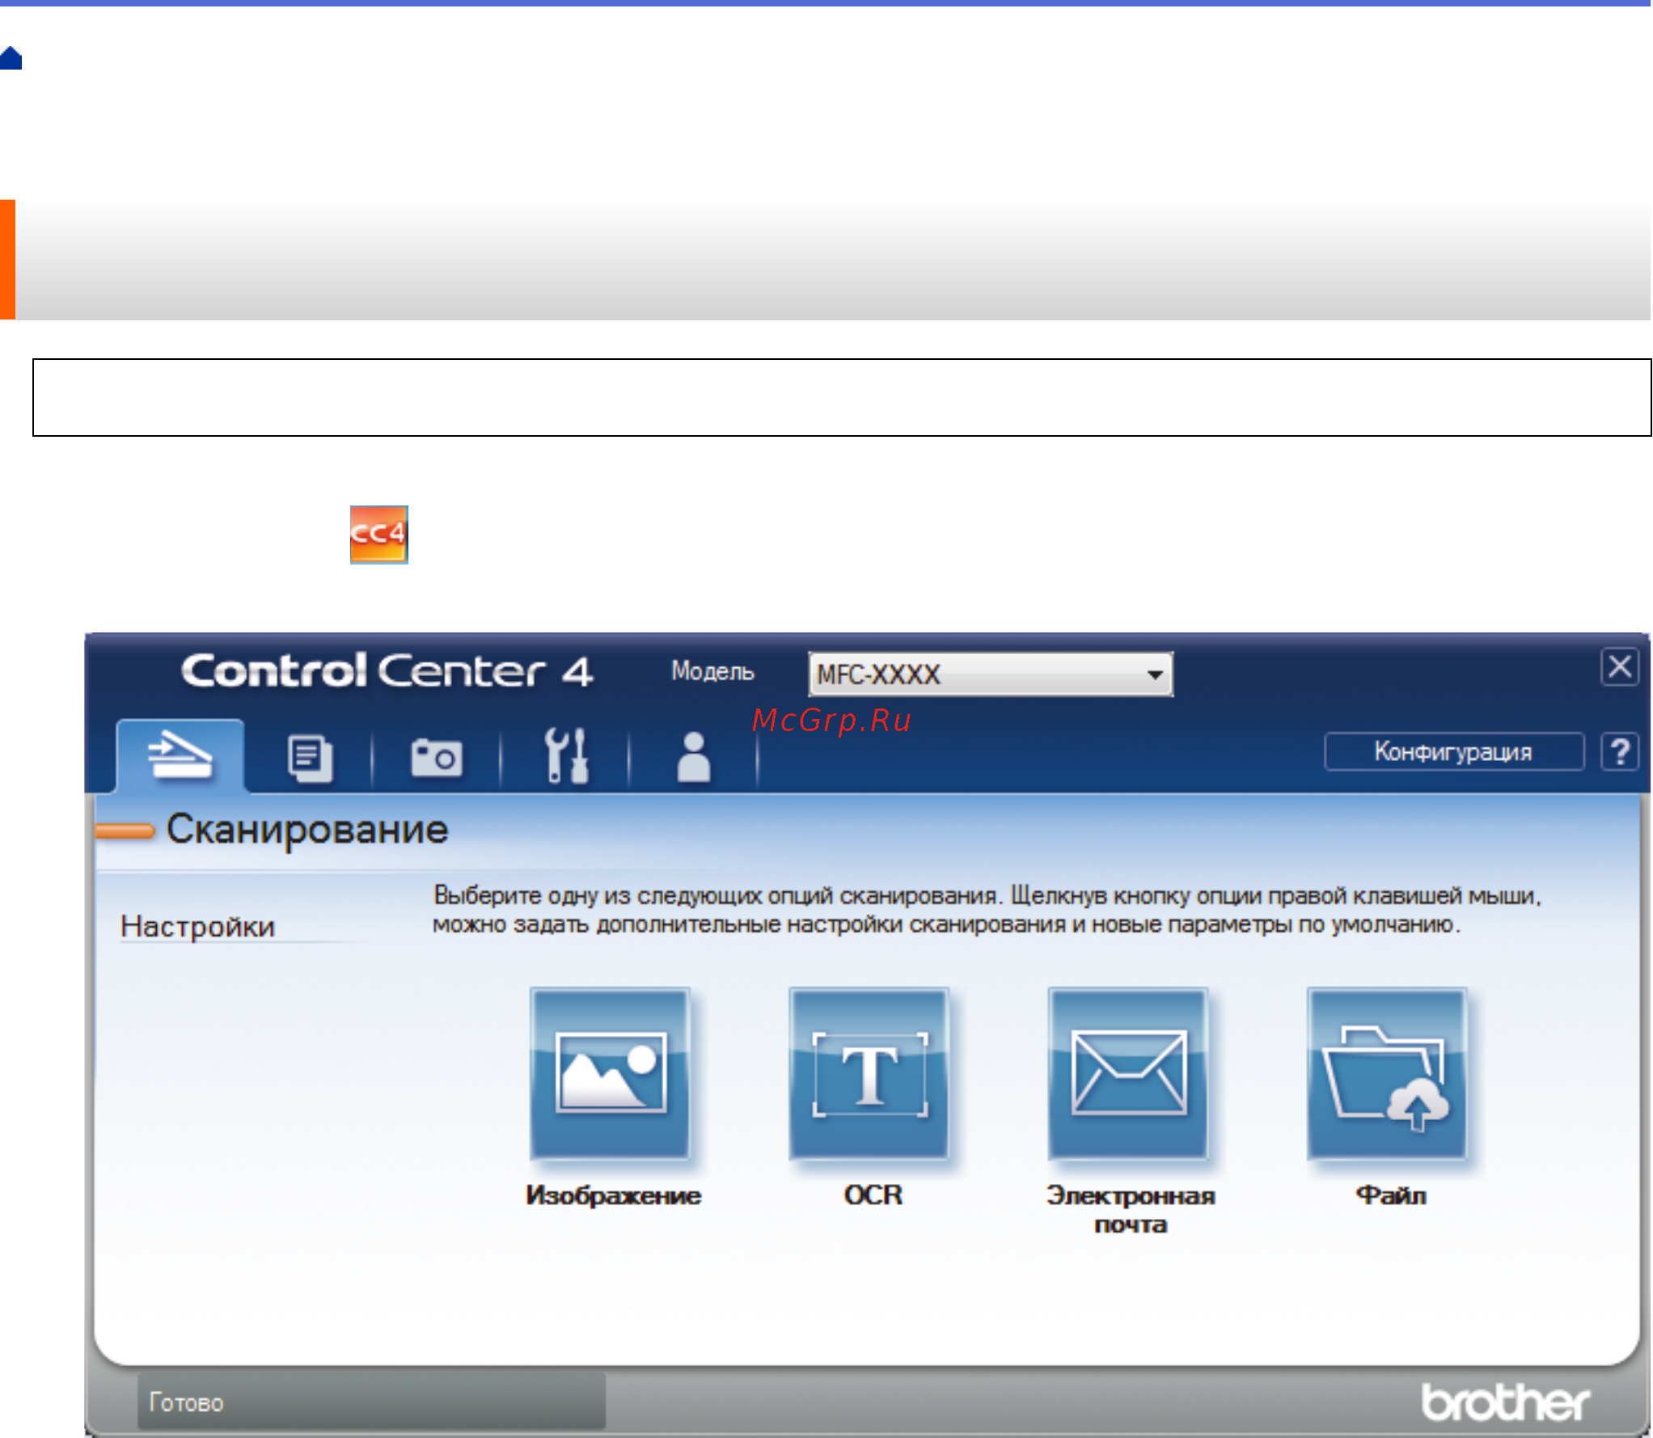Open the Конфигурация menu
Image resolution: width=1653 pixels, height=1438 pixels.
coord(1453,752)
